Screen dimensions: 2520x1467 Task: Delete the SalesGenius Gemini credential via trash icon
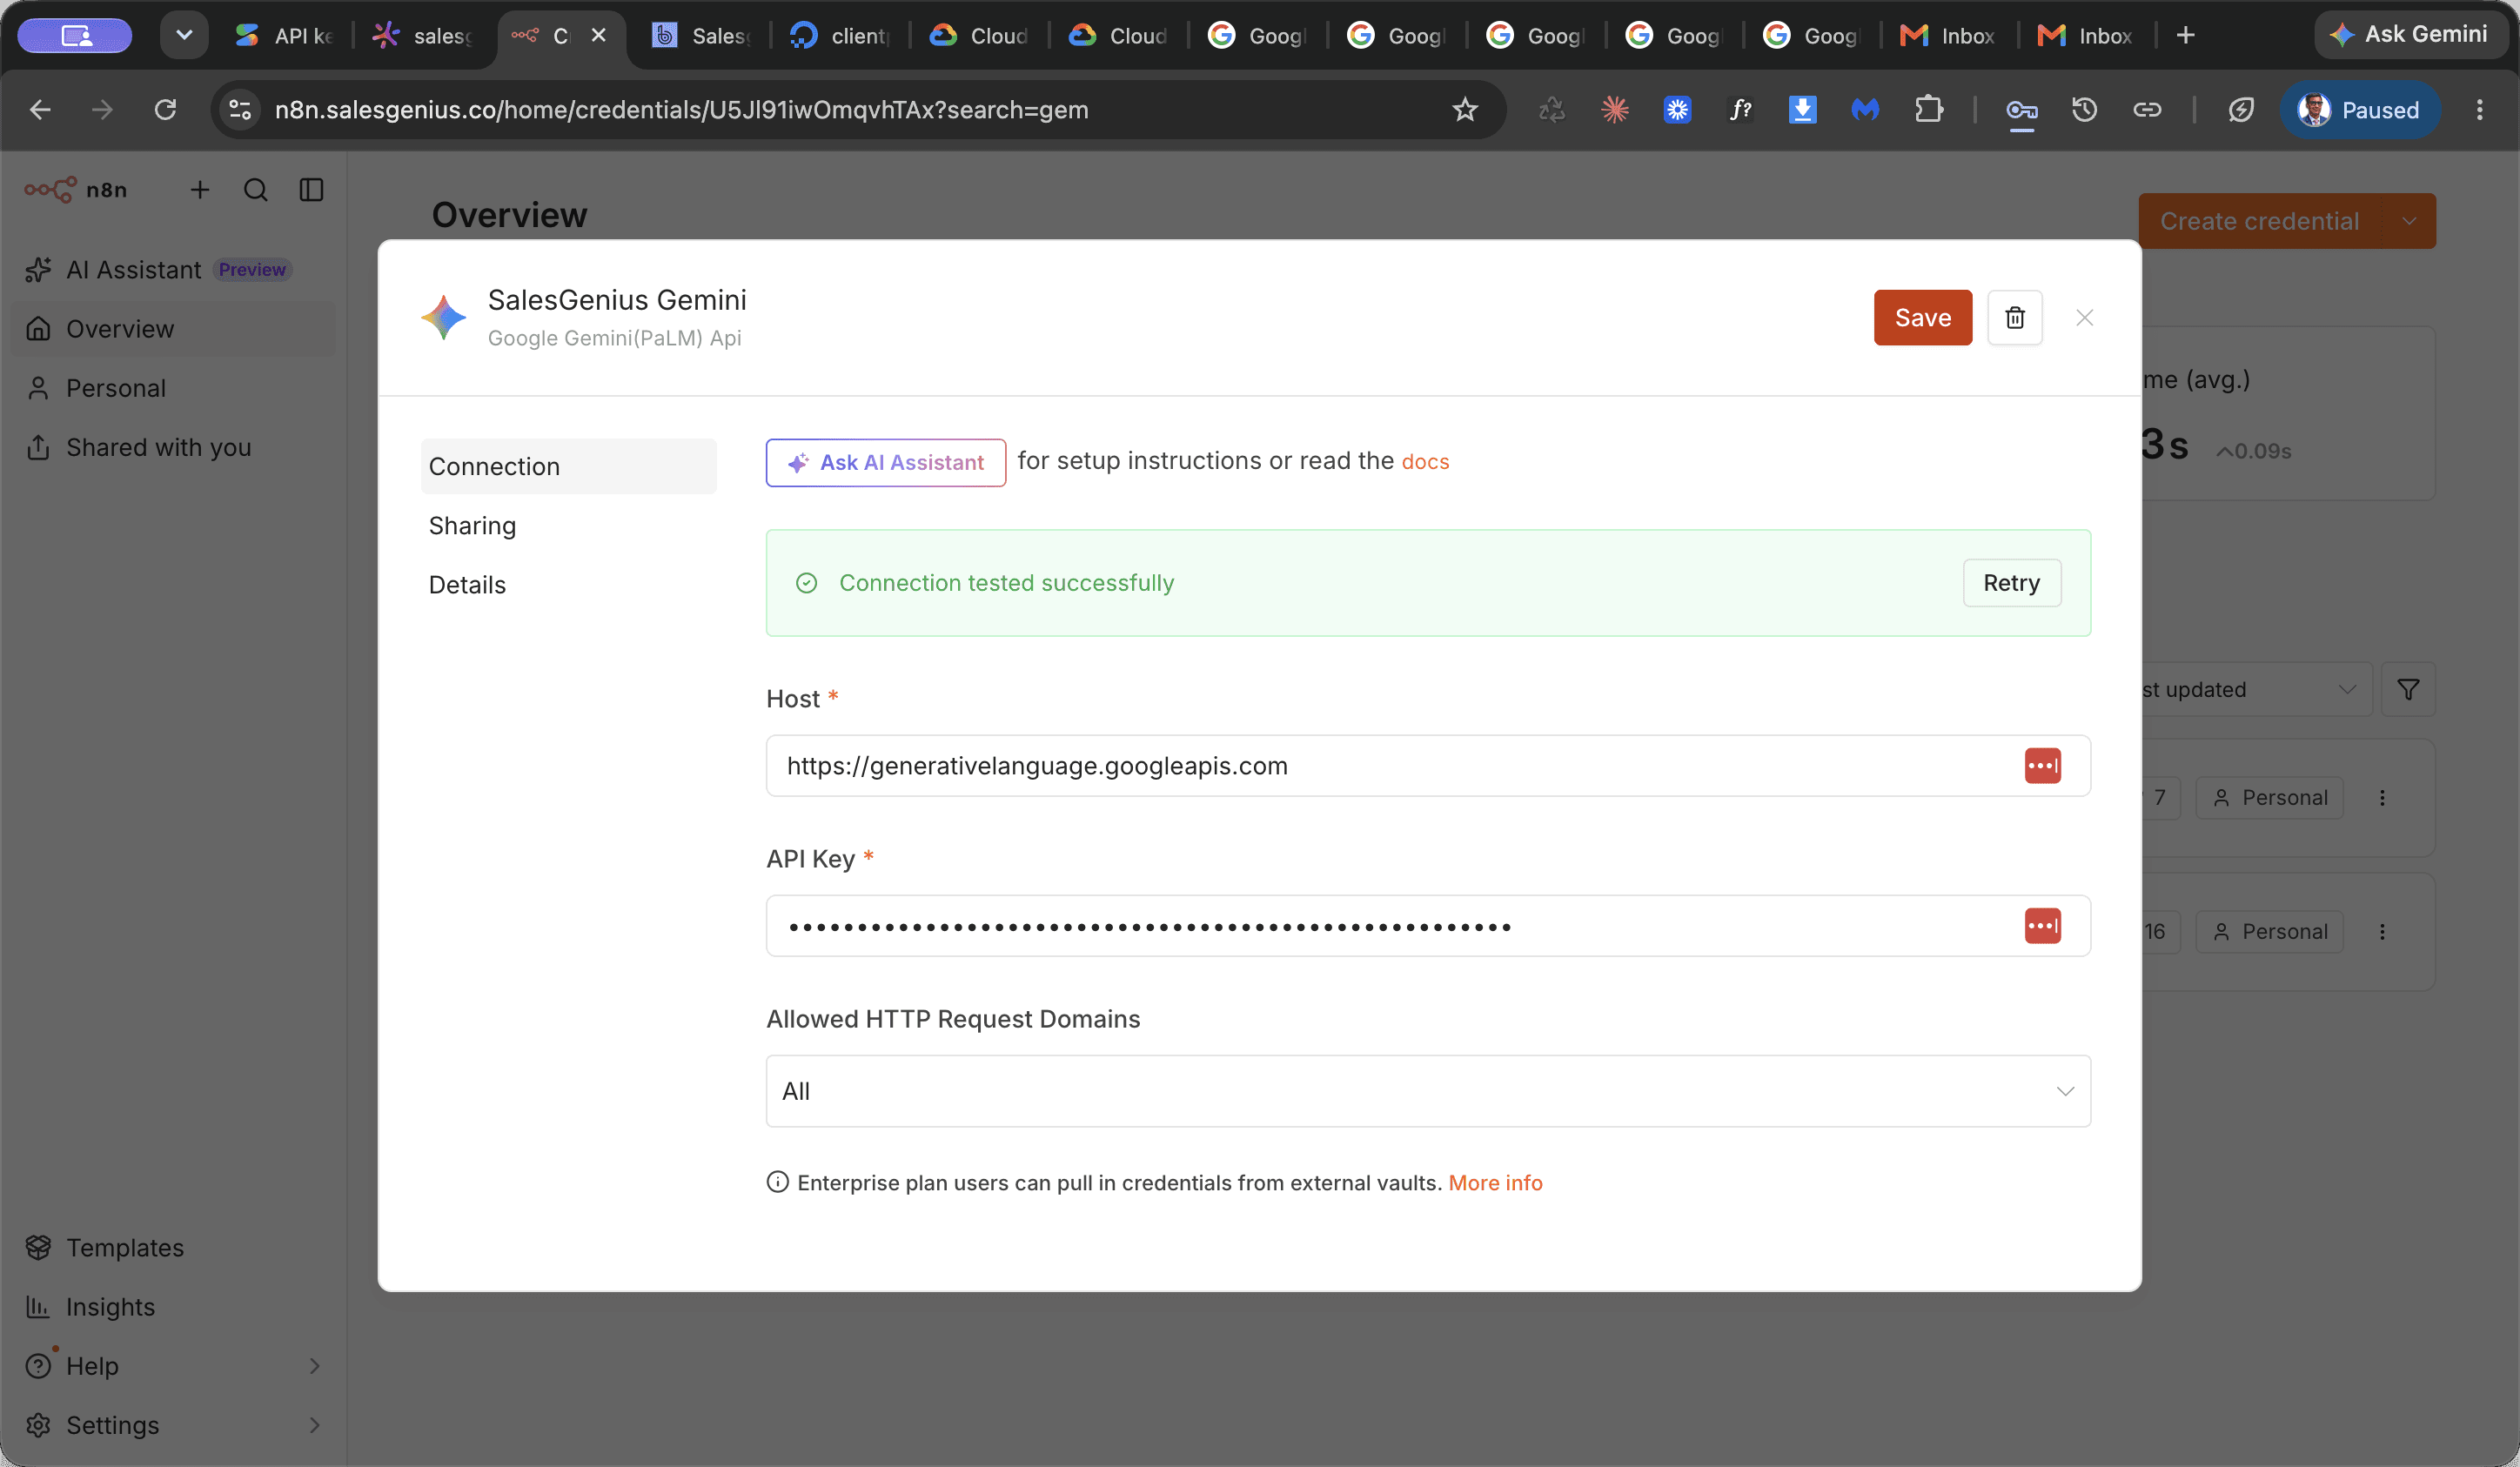pyautogui.click(x=2014, y=318)
